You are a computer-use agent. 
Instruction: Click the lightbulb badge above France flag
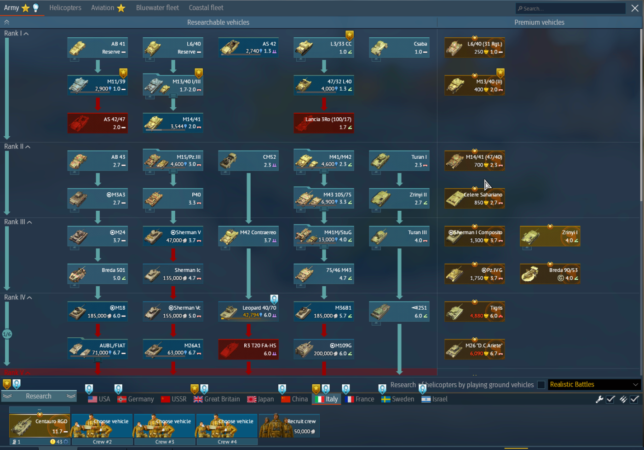pos(346,389)
